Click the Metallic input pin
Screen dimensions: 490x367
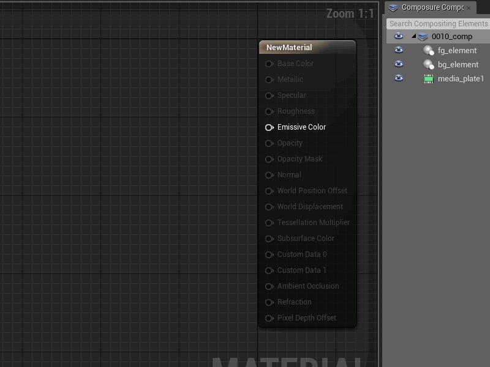(x=269, y=80)
